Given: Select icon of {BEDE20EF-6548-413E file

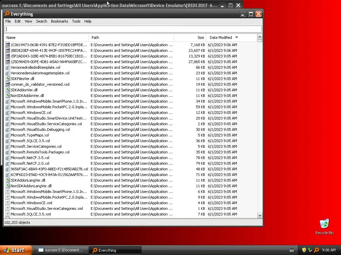Looking at the screenshot, I should [x=8, y=50].
